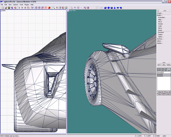Viewport: 171px width, 137px height.
Task: Toggle the MUL multi-select button
Action: pyautogui.click(x=169, y=65)
